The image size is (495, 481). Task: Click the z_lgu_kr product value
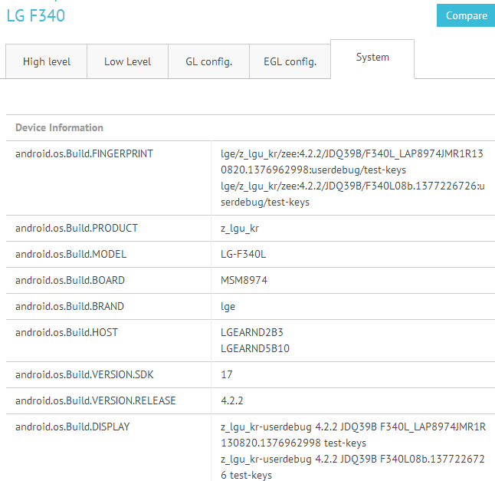click(x=240, y=229)
